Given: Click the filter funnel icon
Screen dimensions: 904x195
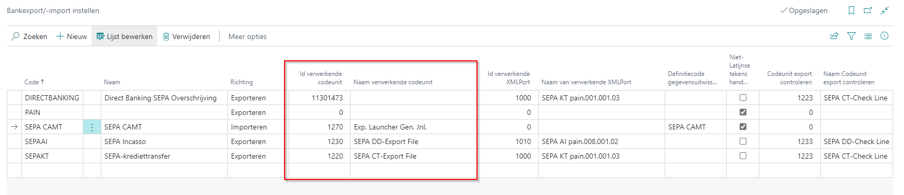Looking at the screenshot, I should pos(851,36).
